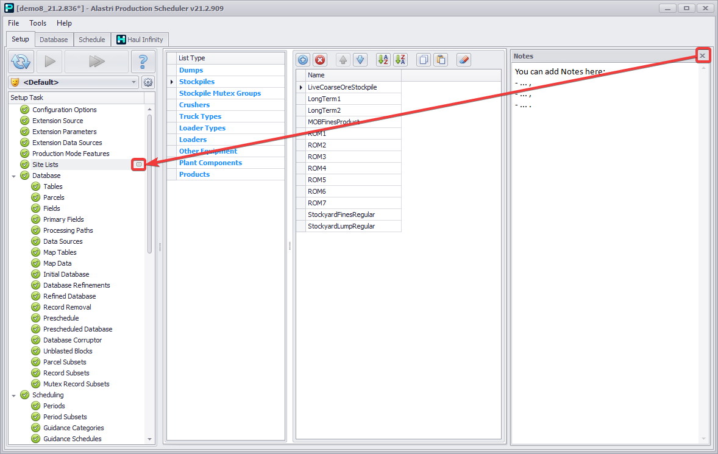Screen dimensions: 718x454
Task: Sort names ascending A to Z
Action: 383,60
